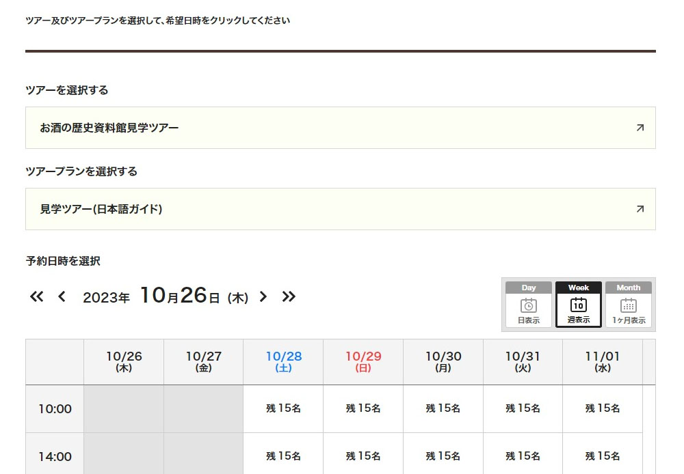Reserve 10:00 slot on 11/01 Wednesday
The width and height of the screenshot is (684, 474).
click(x=603, y=408)
